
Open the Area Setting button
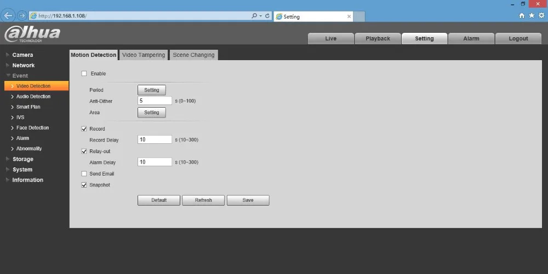tap(152, 113)
